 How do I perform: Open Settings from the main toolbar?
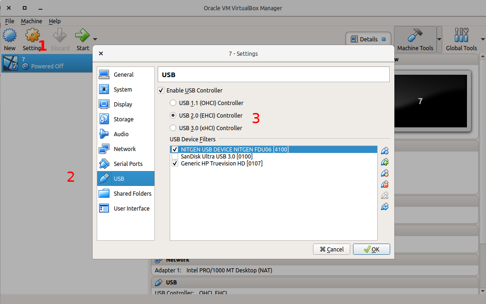point(32,40)
